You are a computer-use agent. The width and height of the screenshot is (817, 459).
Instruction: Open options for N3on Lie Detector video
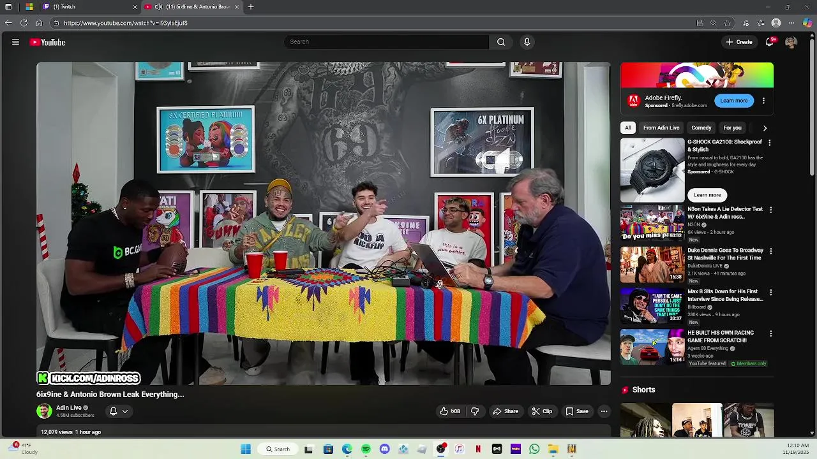770,210
